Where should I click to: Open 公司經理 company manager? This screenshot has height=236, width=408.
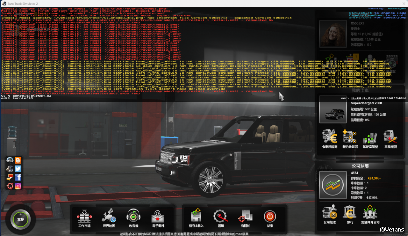tap(329, 213)
